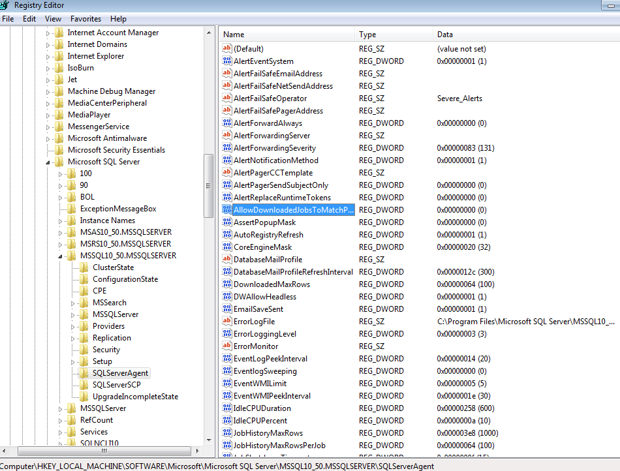The width and height of the screenshot is (620, 471).
Task: Expand the key named 100
Action: coord(61,174)
